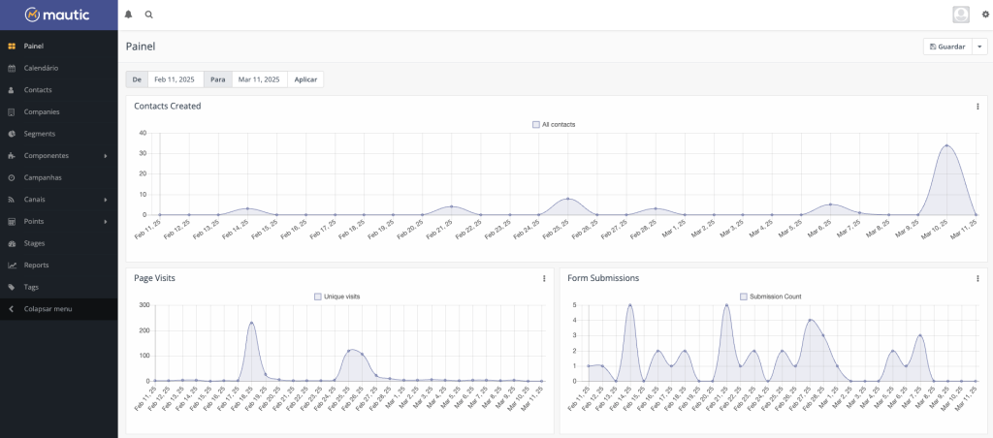Toggle the All contacts legend series
Viewport: 993px width, 438px height.
(554, 125)
